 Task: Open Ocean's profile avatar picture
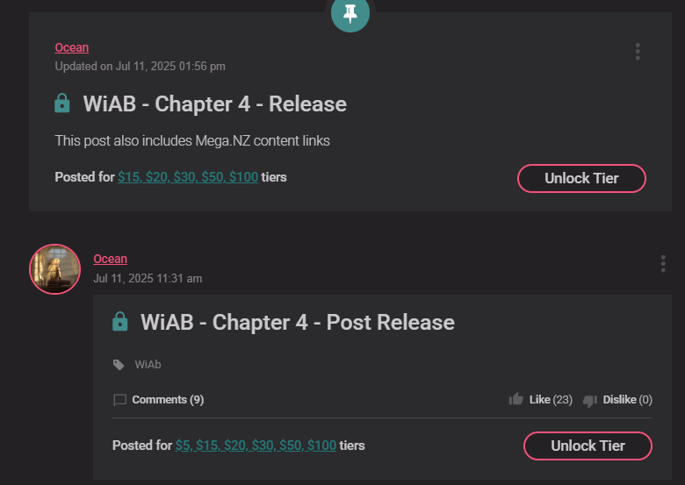tap(55, 269)
